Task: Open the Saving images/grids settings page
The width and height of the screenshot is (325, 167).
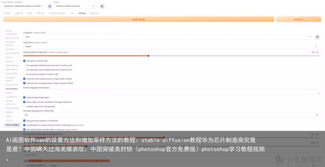Action: [x=11, y=33]
